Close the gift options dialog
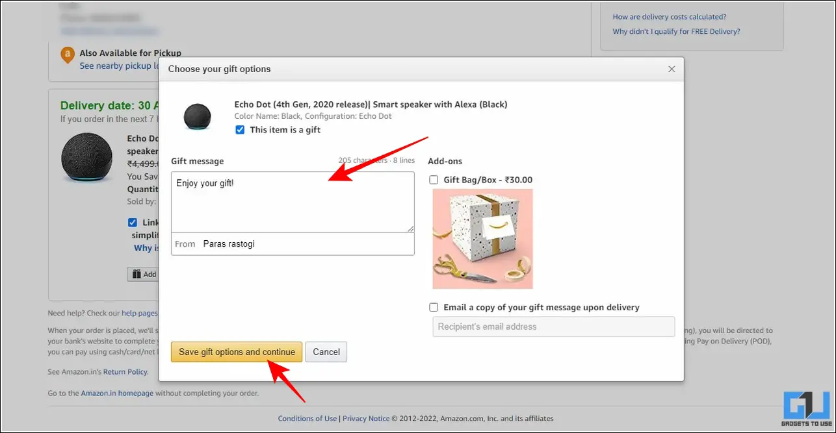 (672, 69)
